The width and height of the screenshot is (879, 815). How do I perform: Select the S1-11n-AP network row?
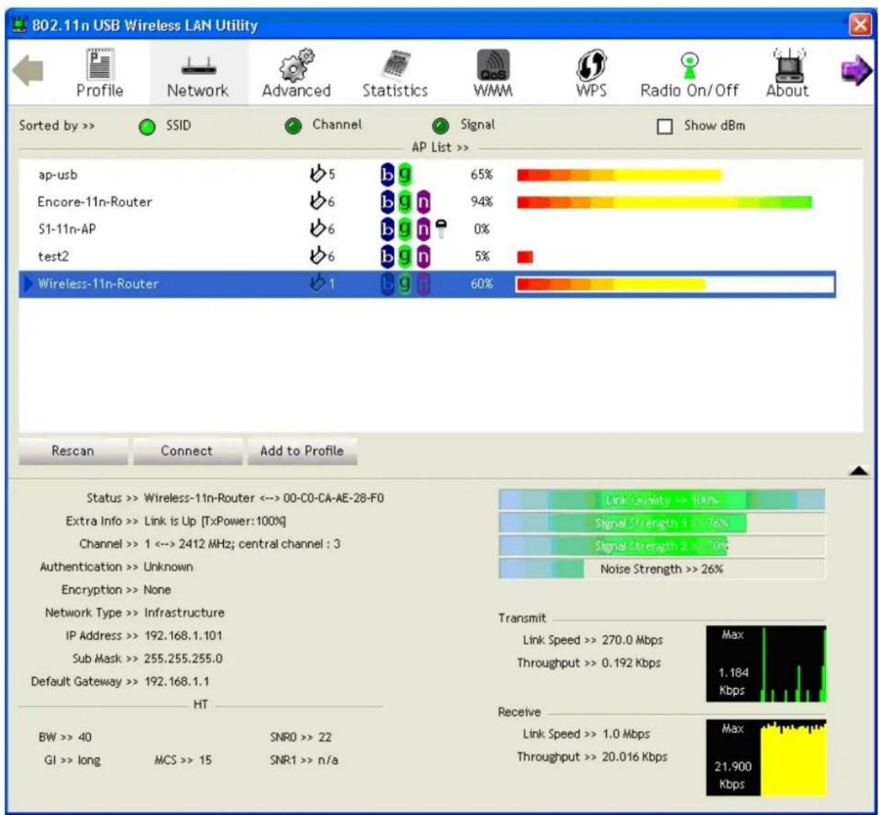point(427,229)
